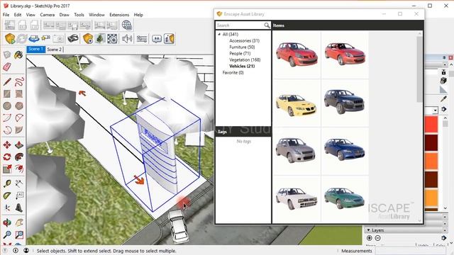Open the Enscape Asset Library tree icon
Viewport: 454px width, 255px height.
pyautogui.click(x=100, y=38)
